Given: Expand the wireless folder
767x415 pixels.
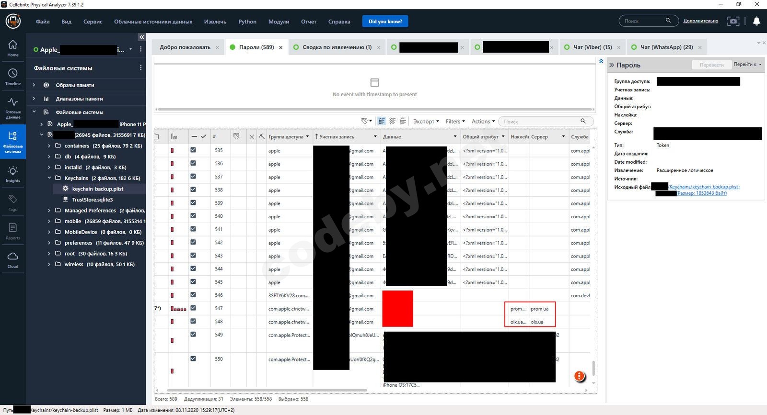Looking at the screenshot, I should (x=49, y=264).
